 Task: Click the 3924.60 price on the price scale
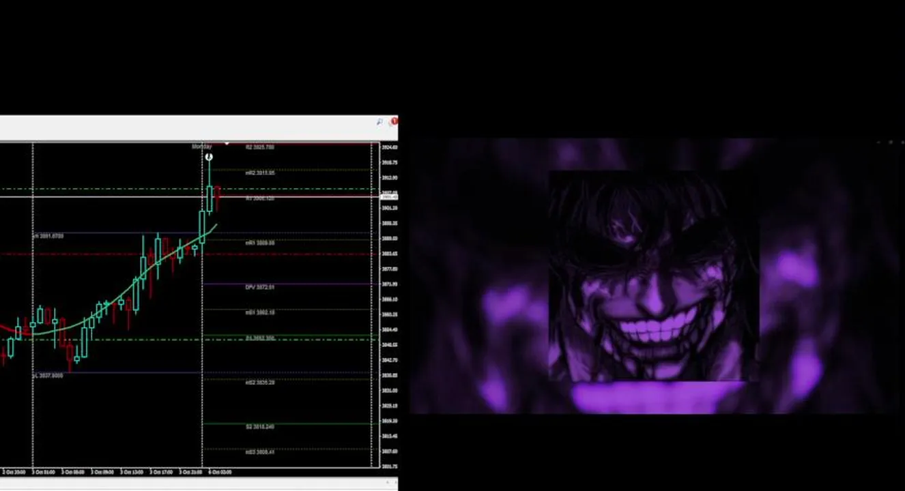tap(389, 147)
